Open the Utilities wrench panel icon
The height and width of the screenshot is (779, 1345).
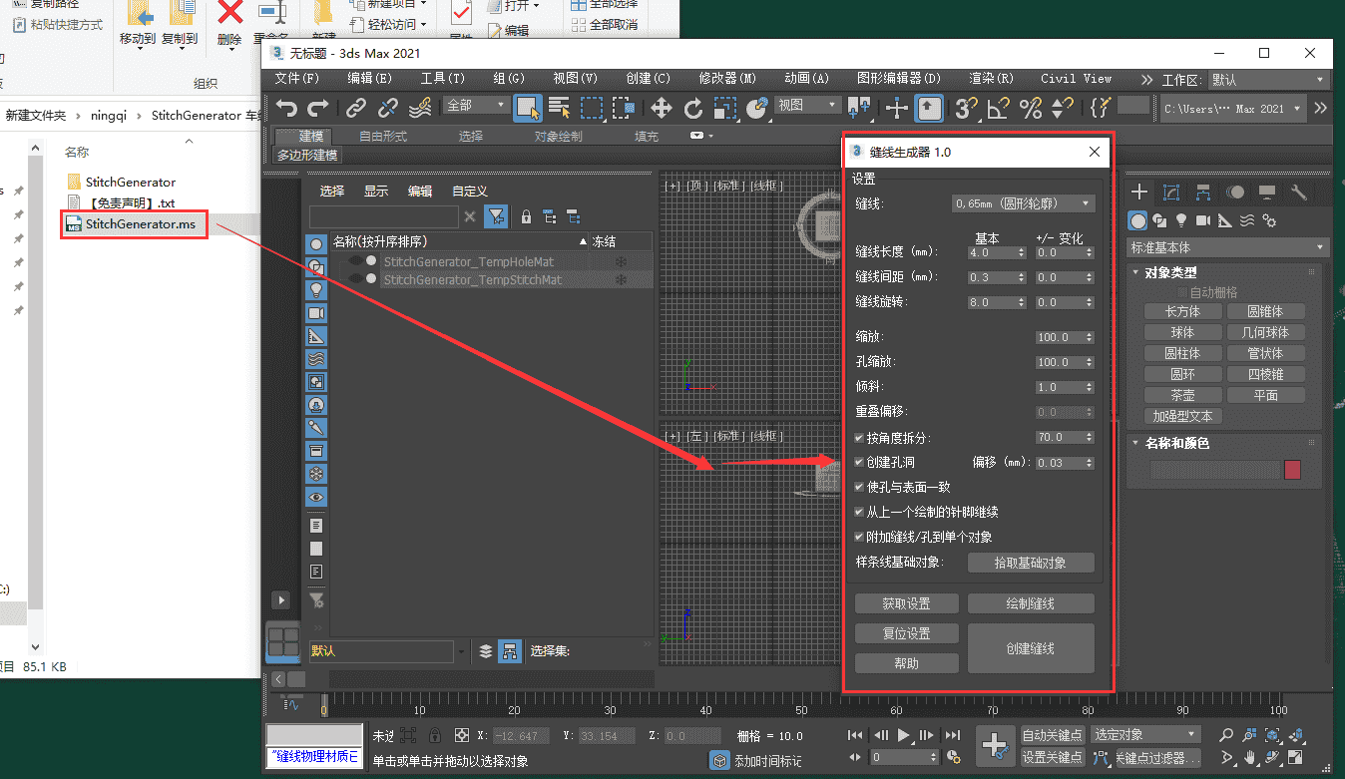(1298, 193)
